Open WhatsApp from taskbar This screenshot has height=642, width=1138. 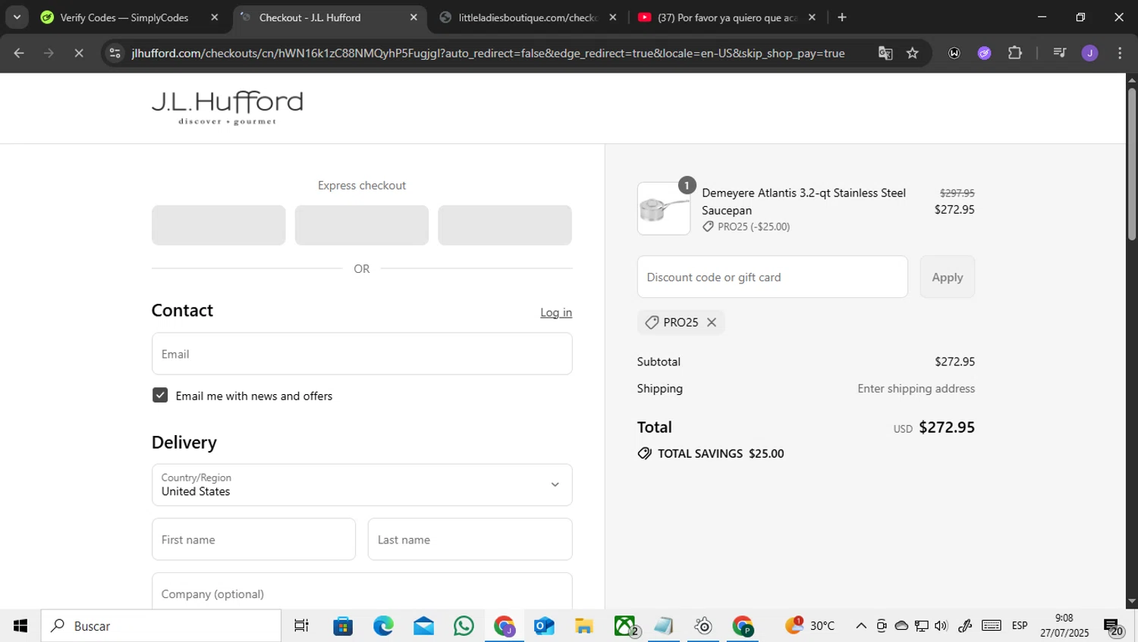(464, 626)
